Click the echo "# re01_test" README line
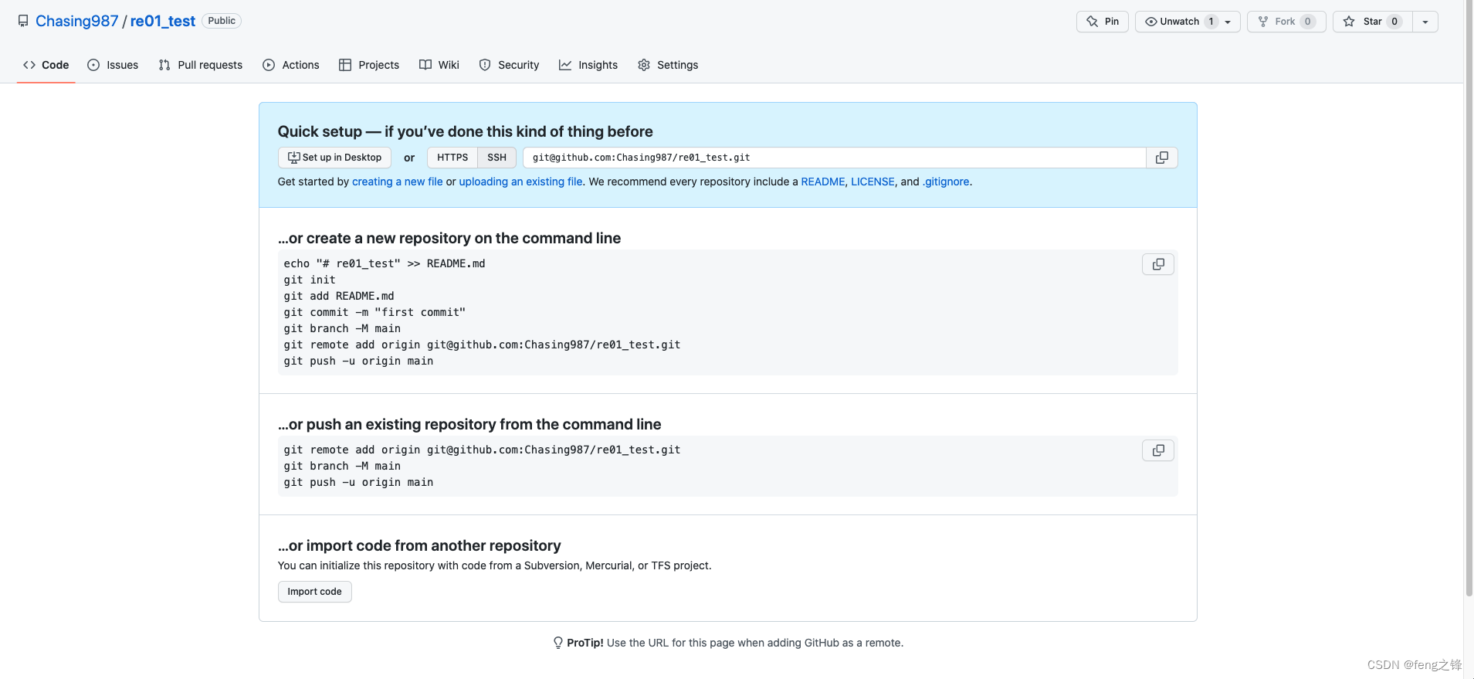 pos(385,263)
